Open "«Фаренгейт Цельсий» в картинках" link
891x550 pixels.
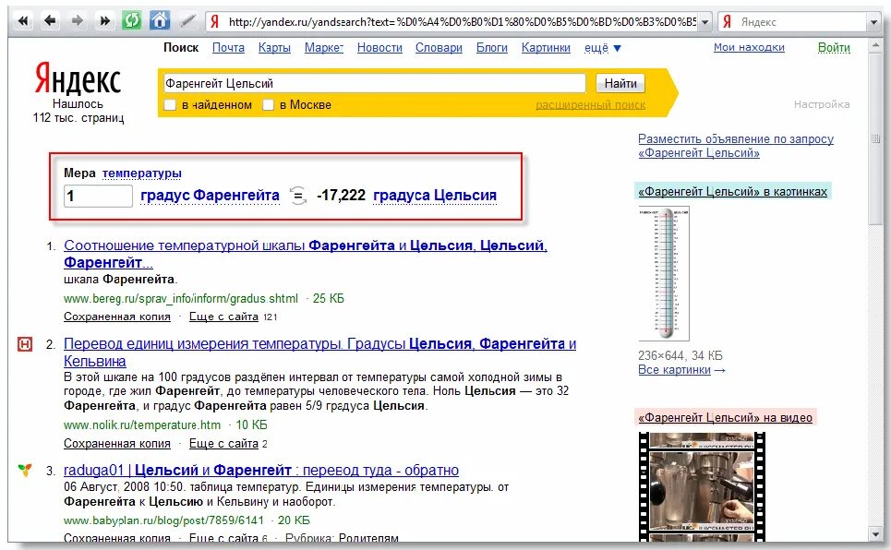click(x=732, y=191)
